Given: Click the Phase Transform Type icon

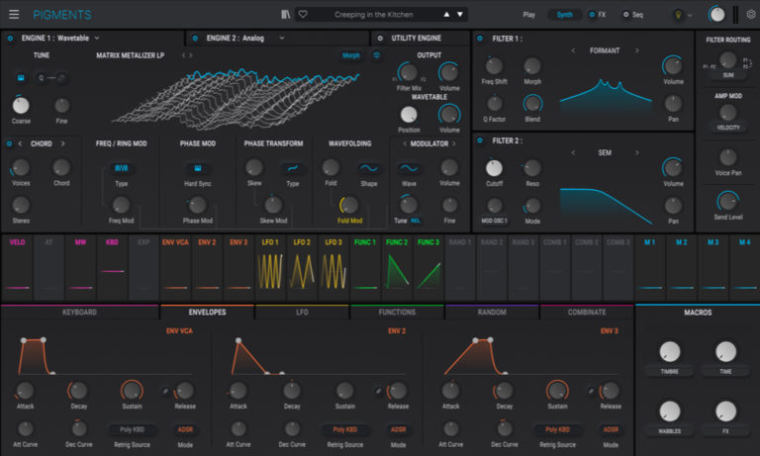Looking at the screenshot, I should tap(292, 168).
